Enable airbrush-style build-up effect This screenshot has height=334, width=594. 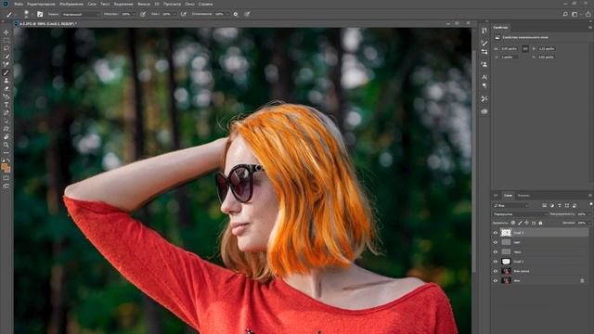pos(184,14)
